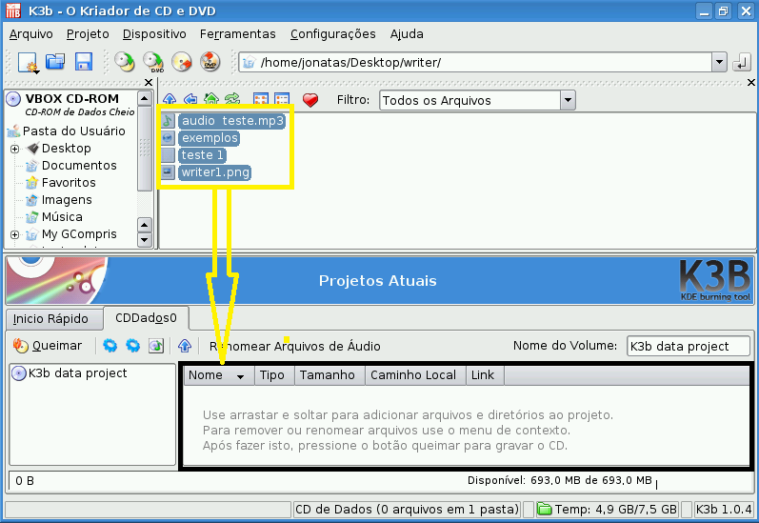Click the Caminho Local column header
759x523 pixels.
coord(415,375)
